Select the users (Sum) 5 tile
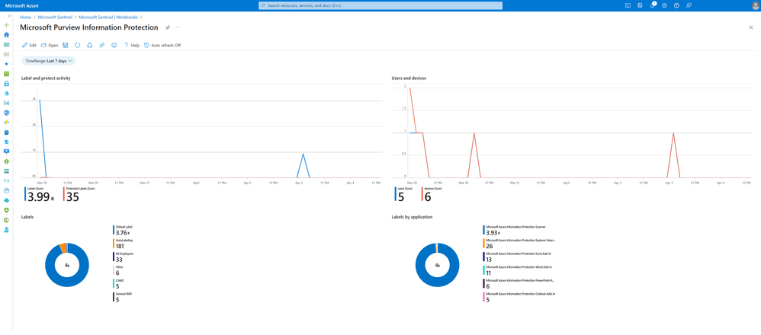The image size is (761, 335). [403, 195]
